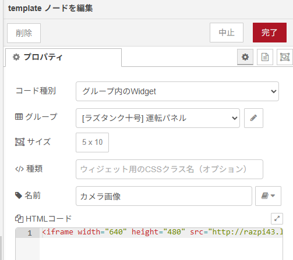
Task: Open the コード種別 dropdown
Action: [177, 91]
